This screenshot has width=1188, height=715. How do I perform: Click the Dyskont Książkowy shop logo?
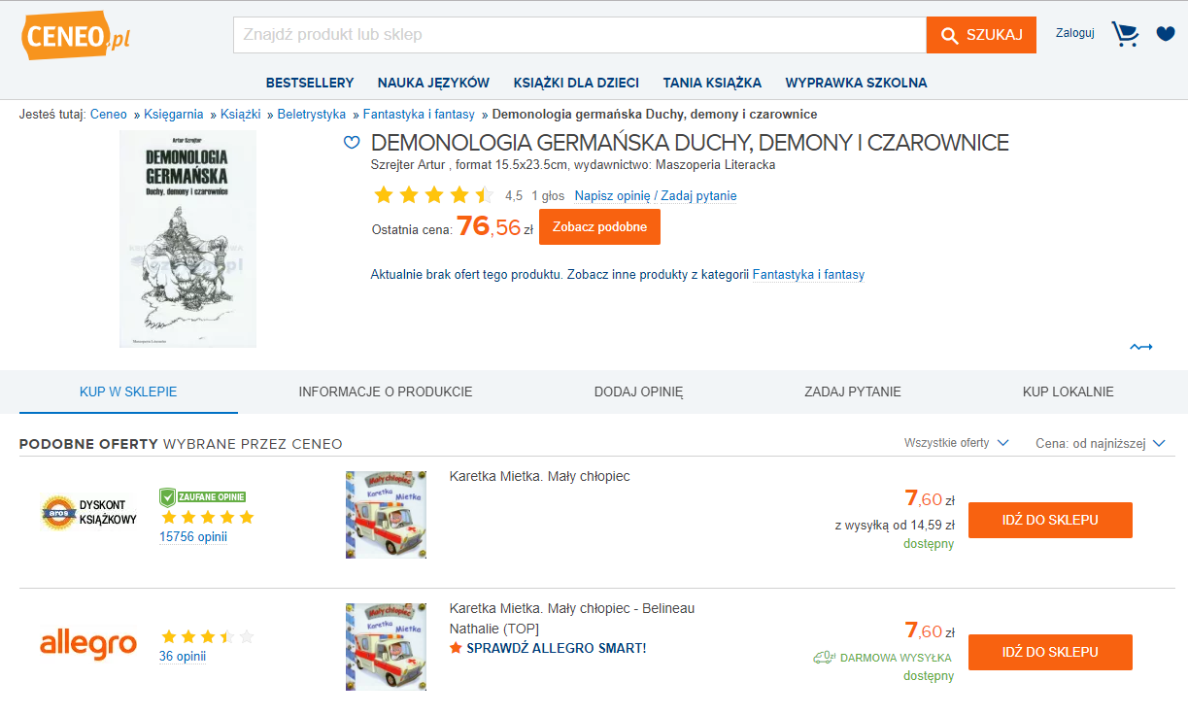[x=88, y=512]
